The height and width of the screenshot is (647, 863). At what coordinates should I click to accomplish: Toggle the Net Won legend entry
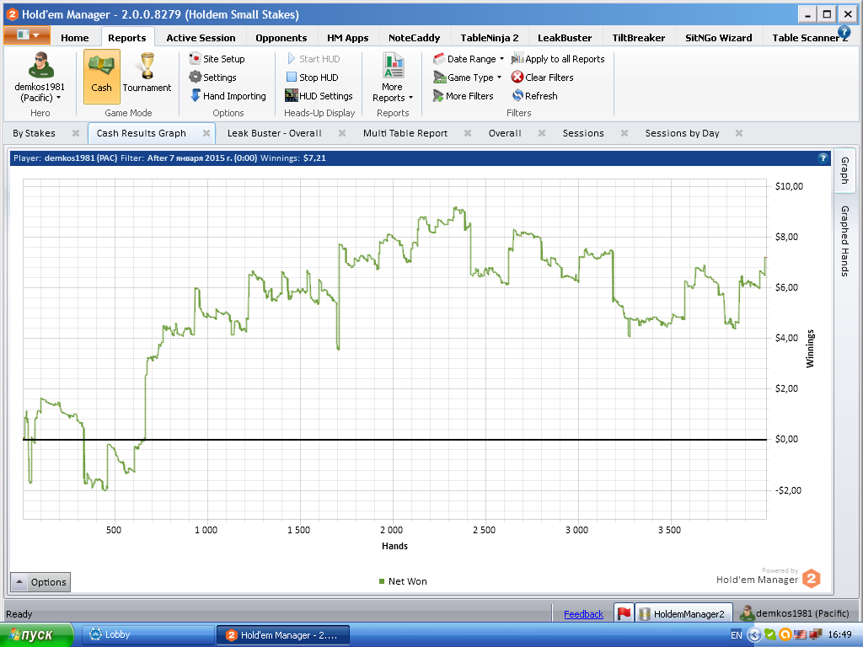pos(403,581)
